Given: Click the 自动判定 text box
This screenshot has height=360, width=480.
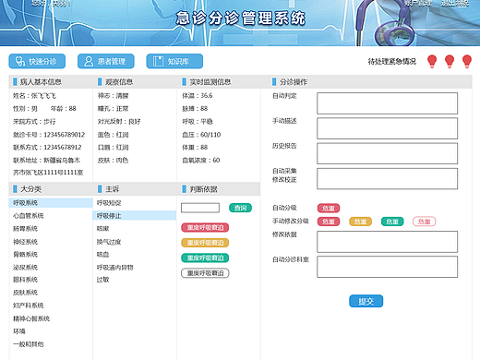Looking at the screenshot, I should pyautogui.click(x=388, y=103).
